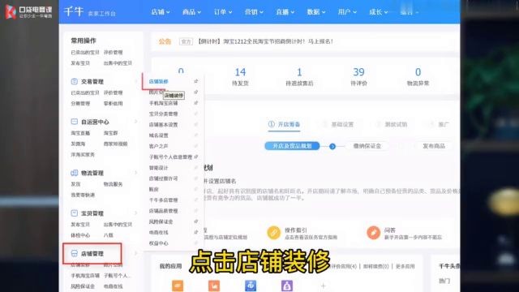This screenshot has height=292, width=519.
Task: Pin the 店铺装修 submenu entry
Action: 196,81
